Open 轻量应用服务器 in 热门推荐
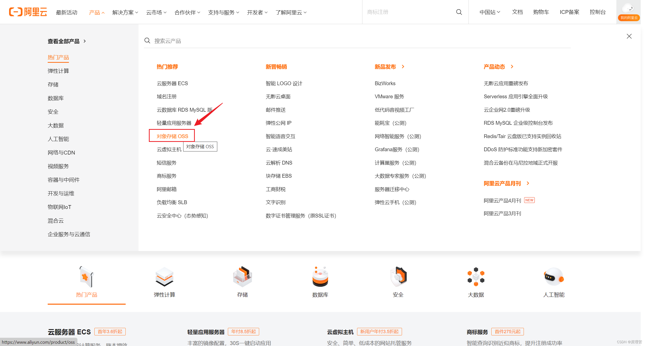Screen dimensions: 646x346 pos(174,123)
